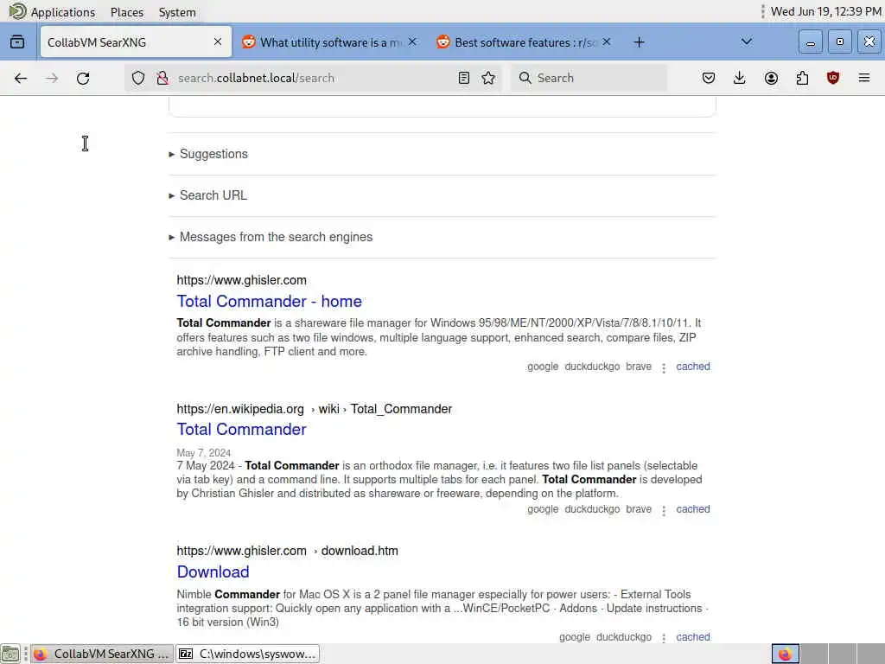This screenshot has height=664, width=885.
Task: Open the more options dots for the Download result
Action: click(x=664, y=638)
